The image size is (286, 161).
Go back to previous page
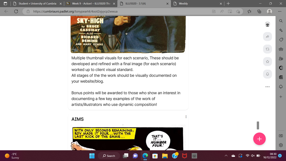tap(6, 11)
